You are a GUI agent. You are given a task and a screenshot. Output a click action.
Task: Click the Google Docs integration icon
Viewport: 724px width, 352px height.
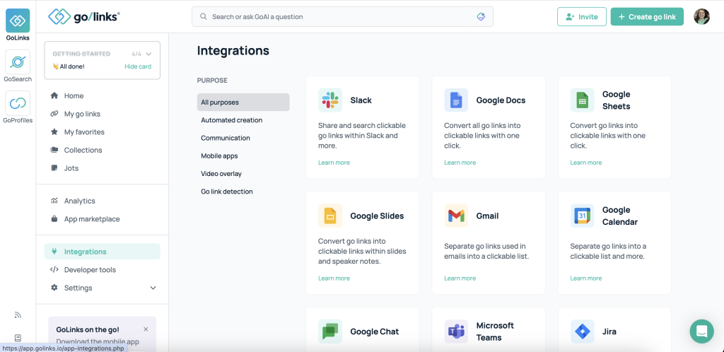456,100
